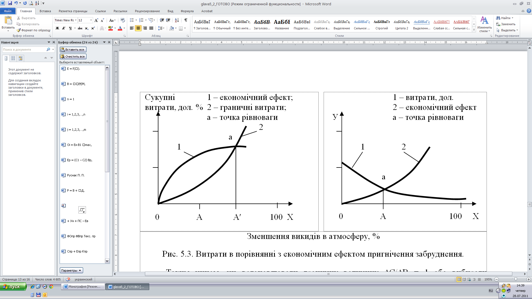Image resolution: width=532 pixels, height=299 pixels.
Task: Apply red font color
Action: 120,28
